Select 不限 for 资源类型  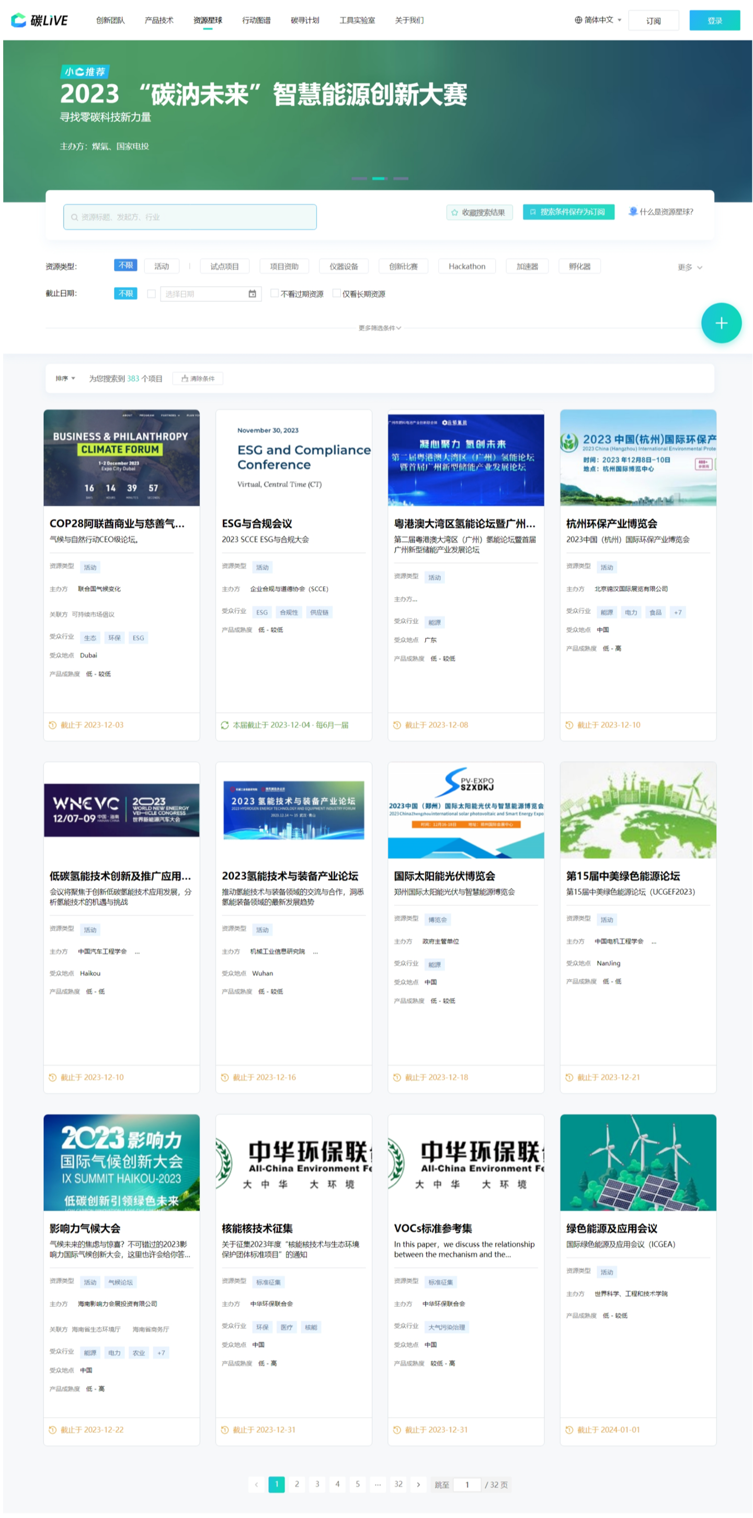point(125,266)
